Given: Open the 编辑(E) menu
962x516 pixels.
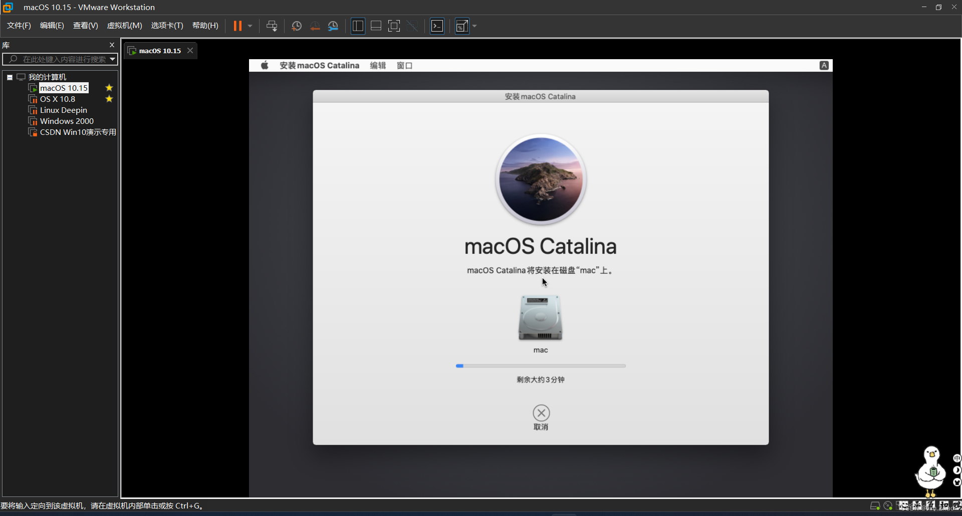Looking at the screenshot, I should pos(52,26).
